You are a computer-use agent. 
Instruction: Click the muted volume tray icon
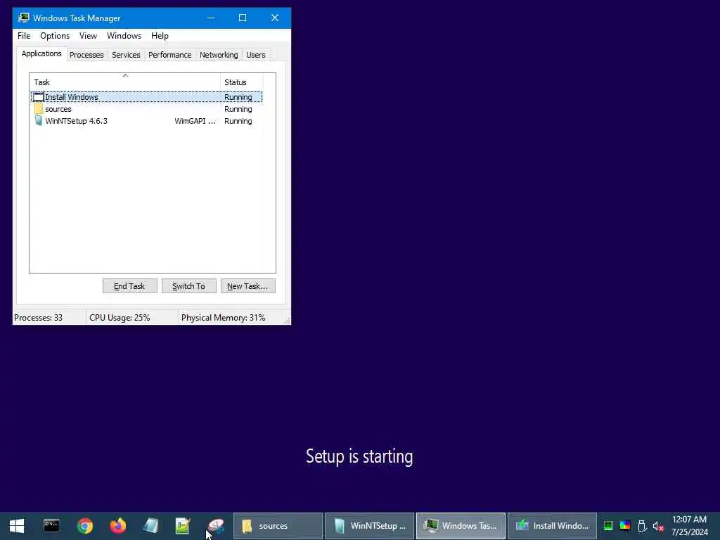pyautogui.click(x=658, y=526)
